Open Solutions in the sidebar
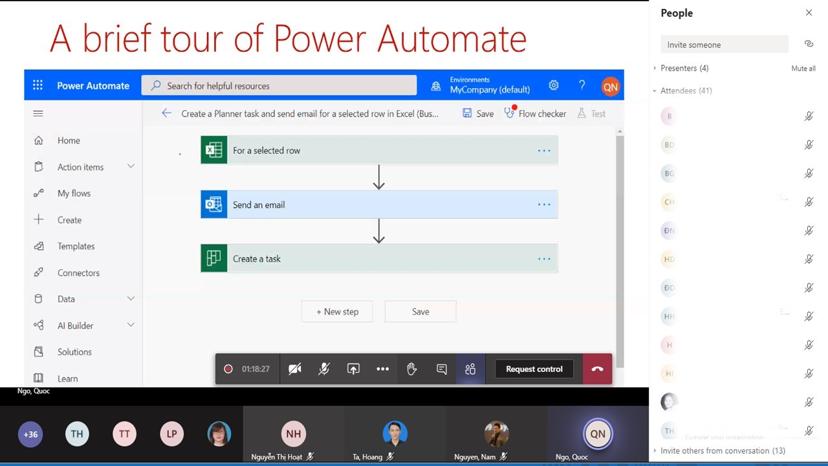 coord(74,351)
